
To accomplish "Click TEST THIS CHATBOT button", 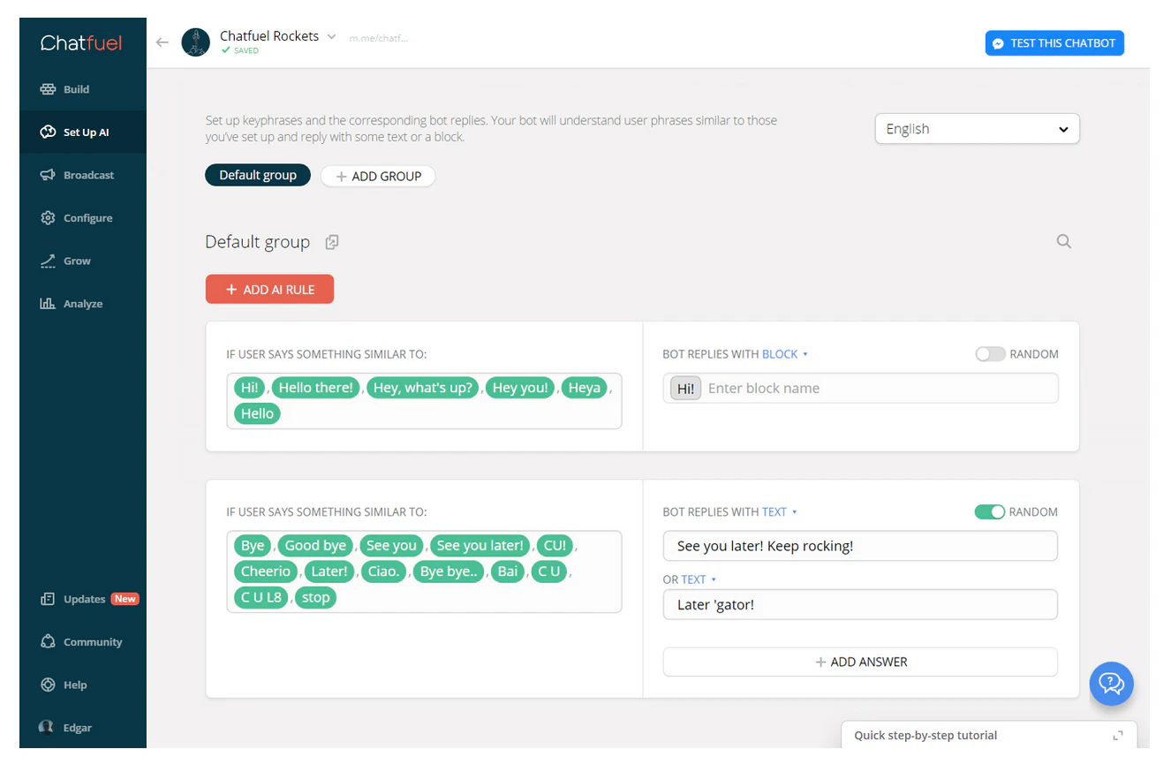I will click(1054, 43).
